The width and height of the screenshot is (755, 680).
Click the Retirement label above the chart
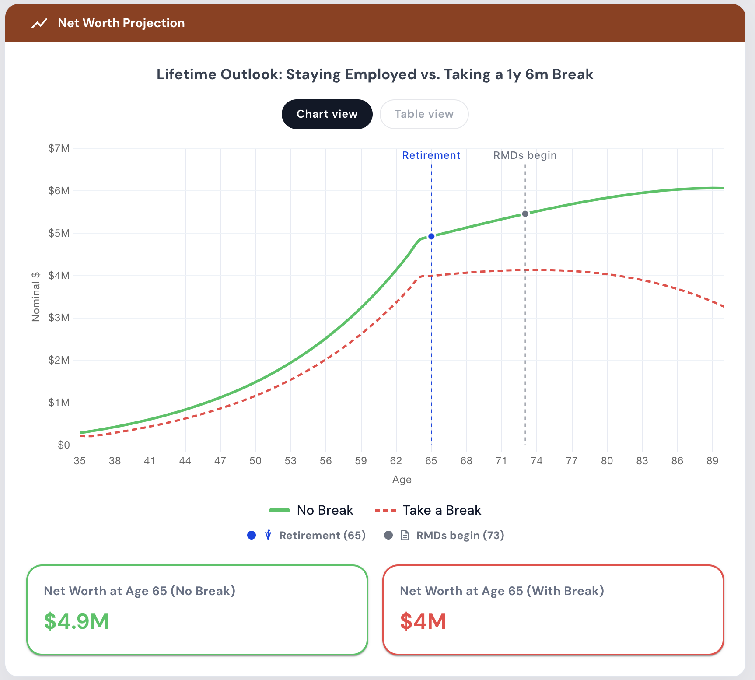(x=431, y=155)
